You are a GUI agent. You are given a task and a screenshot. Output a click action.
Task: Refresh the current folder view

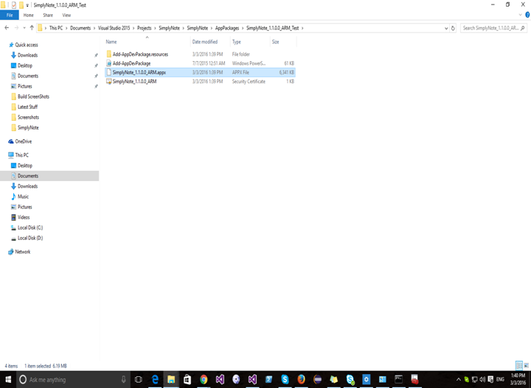point(453,29)
